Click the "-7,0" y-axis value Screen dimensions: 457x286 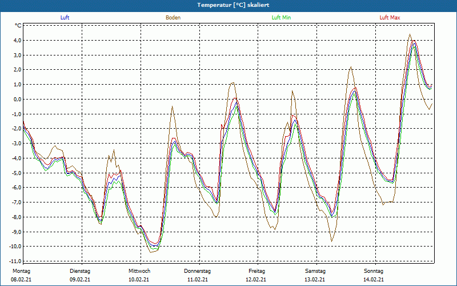17,202
